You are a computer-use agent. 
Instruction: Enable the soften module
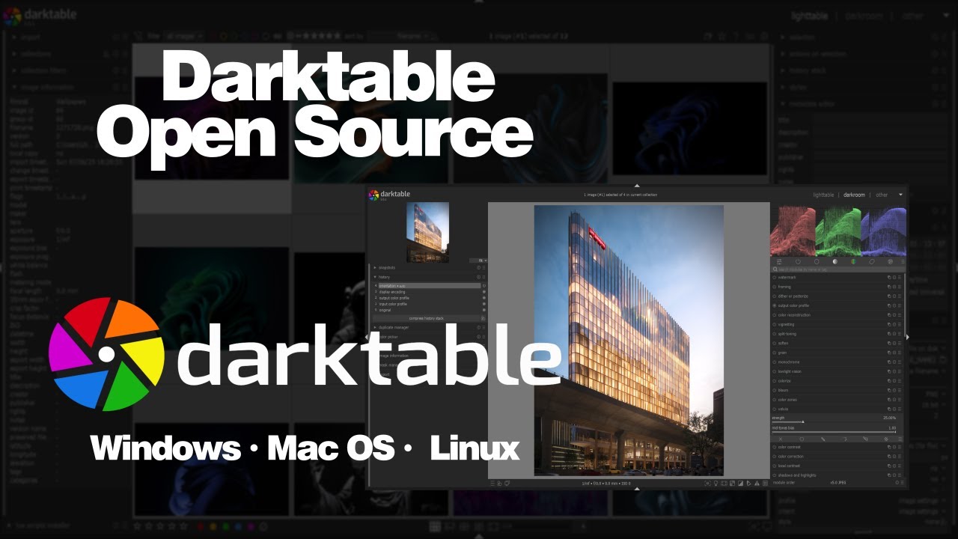775,343
